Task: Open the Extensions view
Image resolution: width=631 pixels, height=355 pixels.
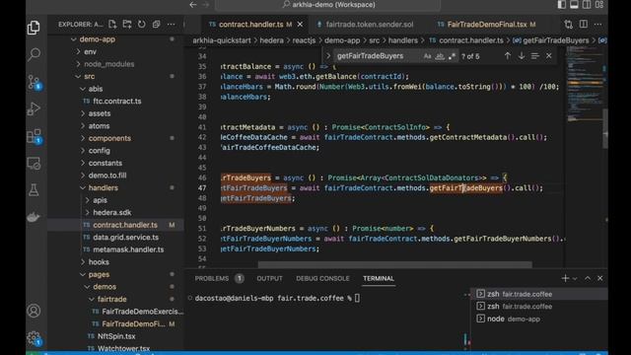Action: (34, 136)
